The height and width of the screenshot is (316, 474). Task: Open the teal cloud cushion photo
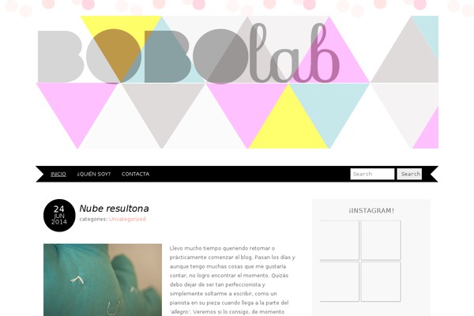click(103, 280)
